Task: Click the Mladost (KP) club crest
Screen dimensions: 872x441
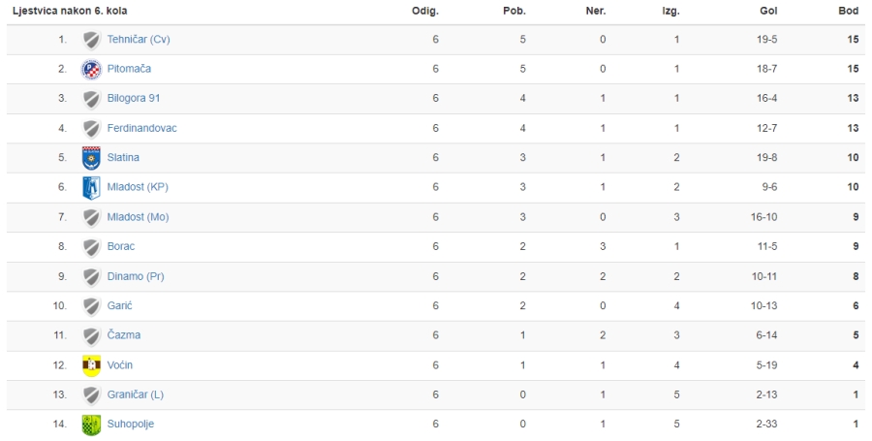Action: point(91,188)
